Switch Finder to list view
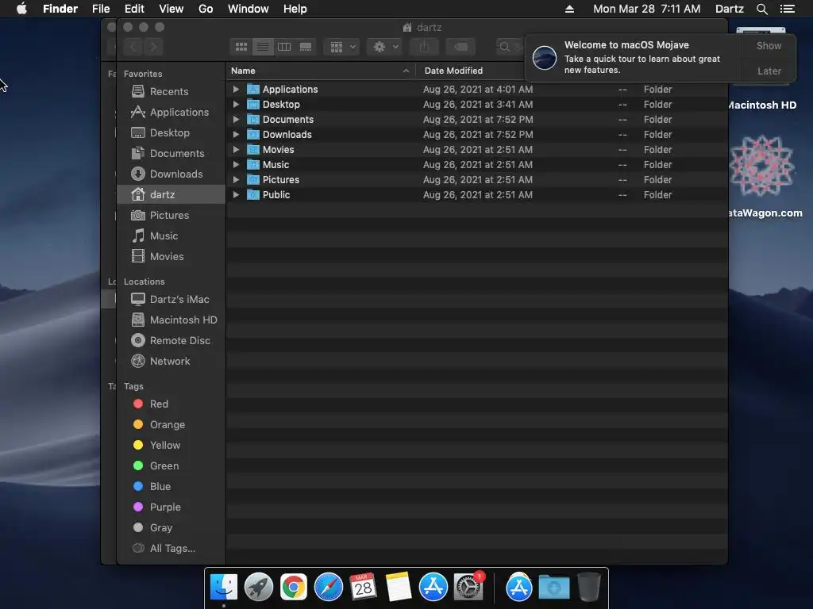Viewport: 813px width, 609px height. pyautogui.click(x=263, y=47)
